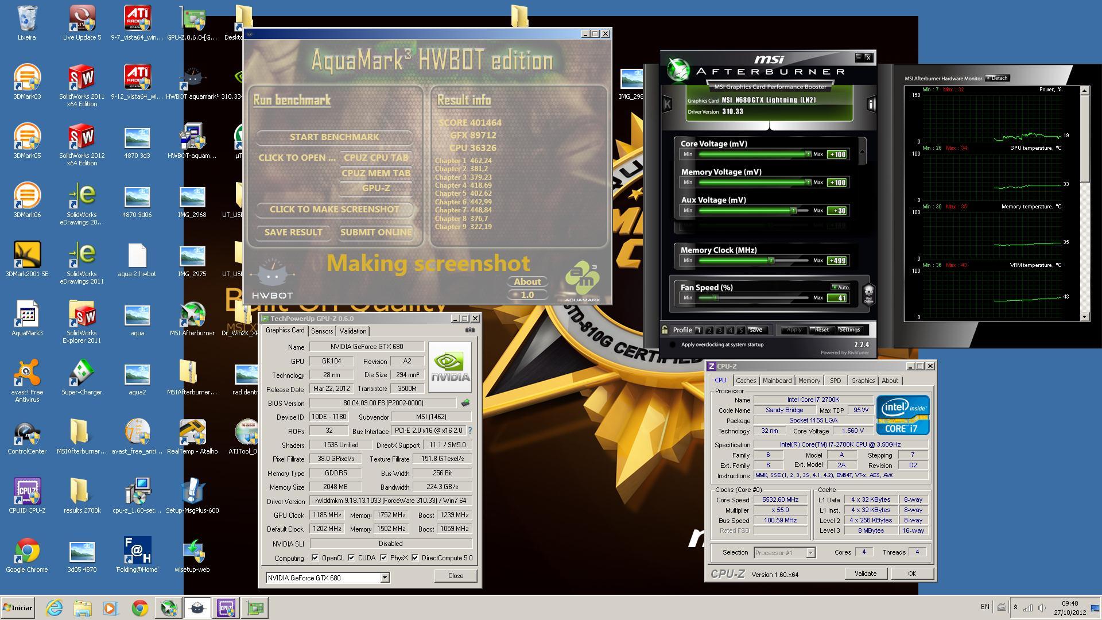
Task: Open the Live Update 5 desktop icon
Action: pyautogui.click(x=82, y=23)
